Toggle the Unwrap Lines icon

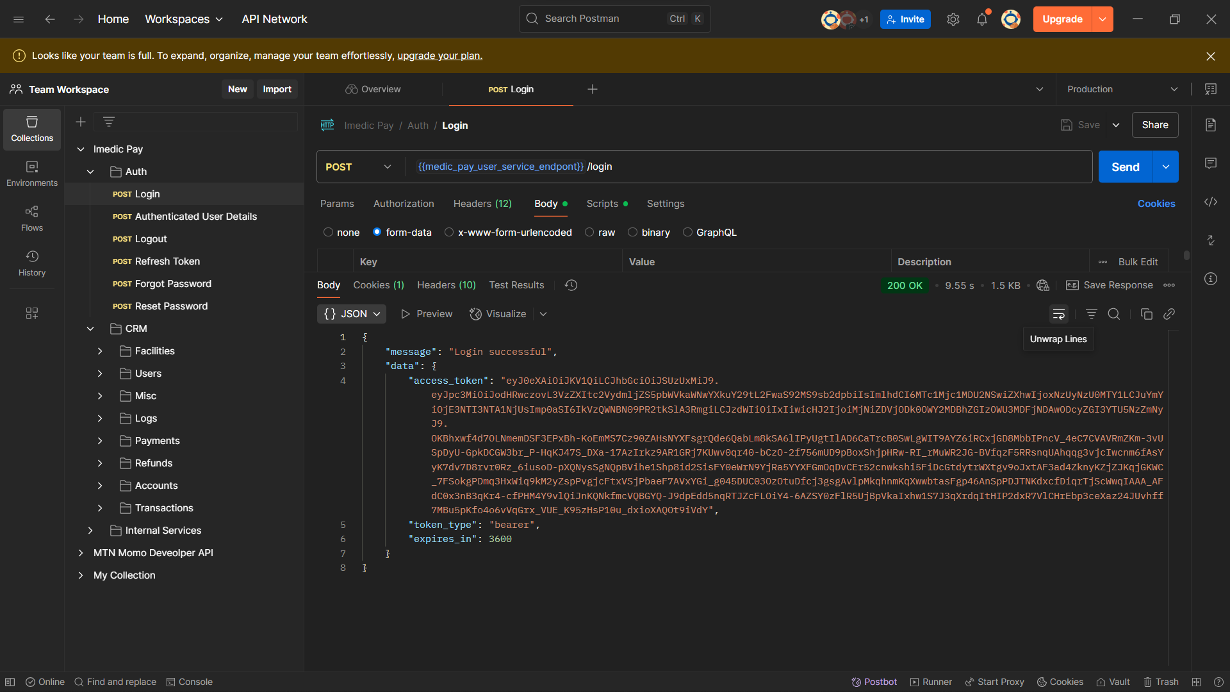[x=1059, y=314]
